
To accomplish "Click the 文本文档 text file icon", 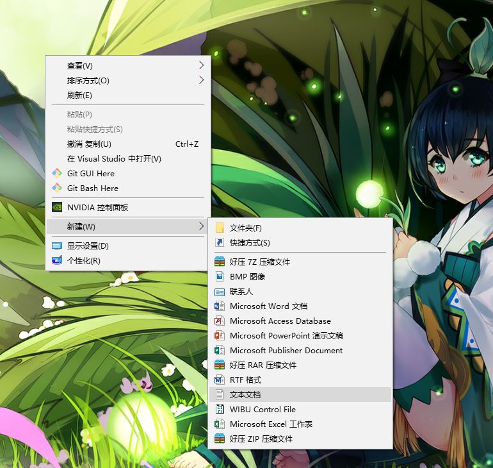I will pos(220,394).
